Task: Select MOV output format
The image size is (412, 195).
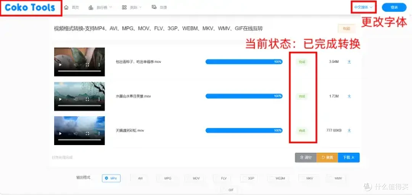Action: tap(194, 178)
